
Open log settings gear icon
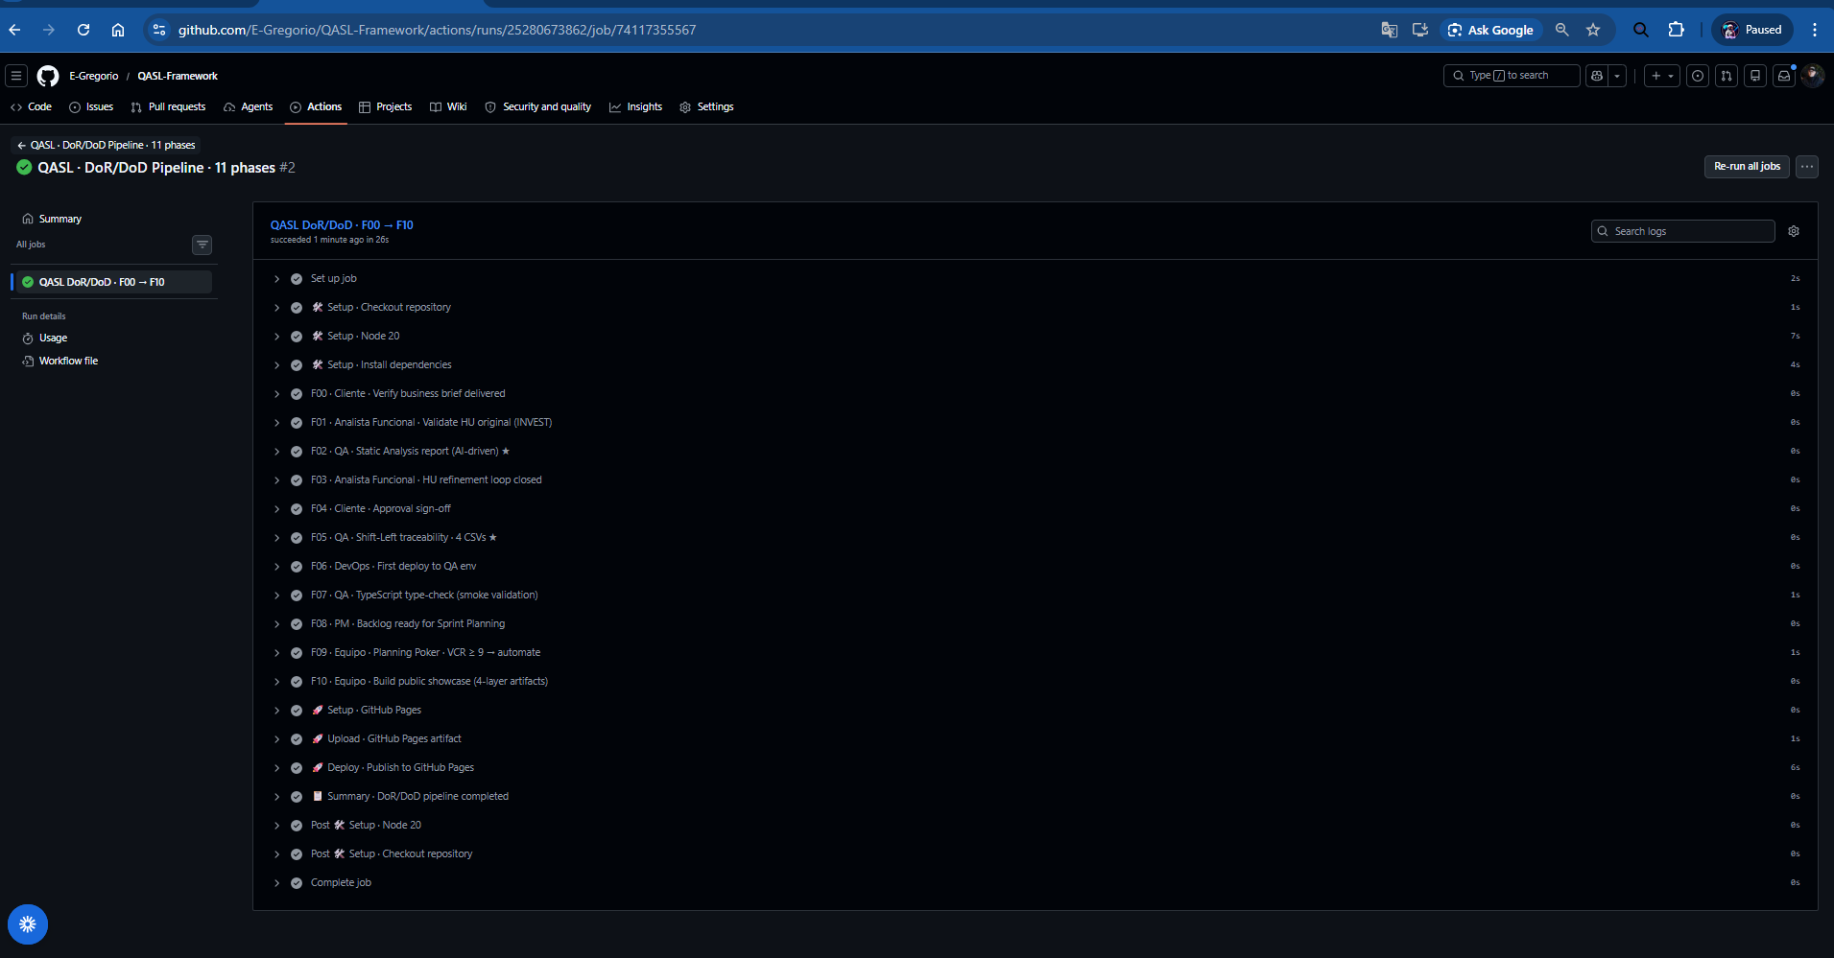tap(1794, 231)
